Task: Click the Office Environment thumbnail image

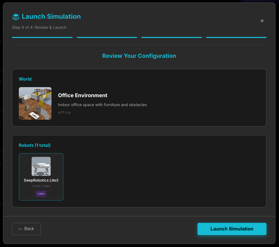Action: tap(35, 103)
